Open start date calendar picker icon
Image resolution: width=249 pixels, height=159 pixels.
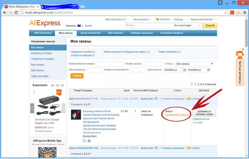[184, 70]
